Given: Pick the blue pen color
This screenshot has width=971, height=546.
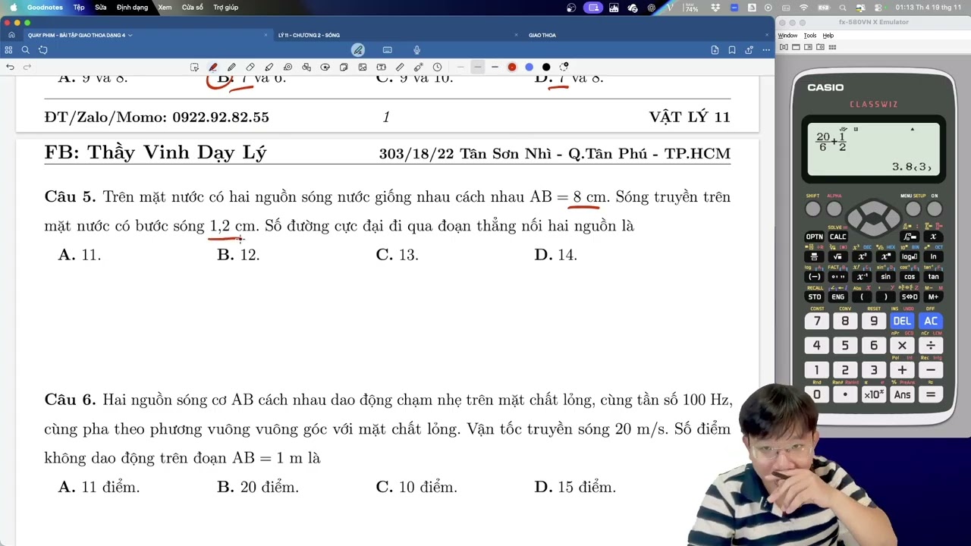Looking at the screenshot, I should (529, 67).
